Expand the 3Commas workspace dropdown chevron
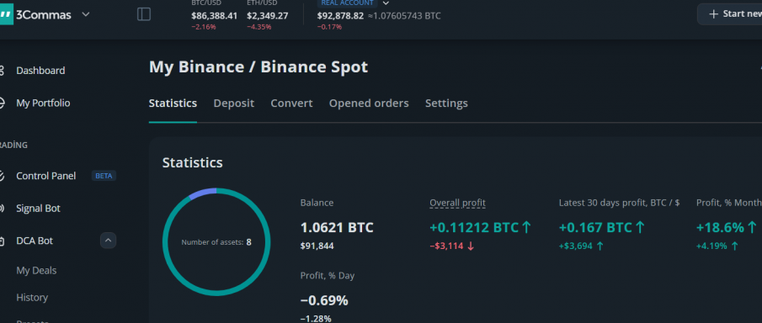 tap(86, 14)
